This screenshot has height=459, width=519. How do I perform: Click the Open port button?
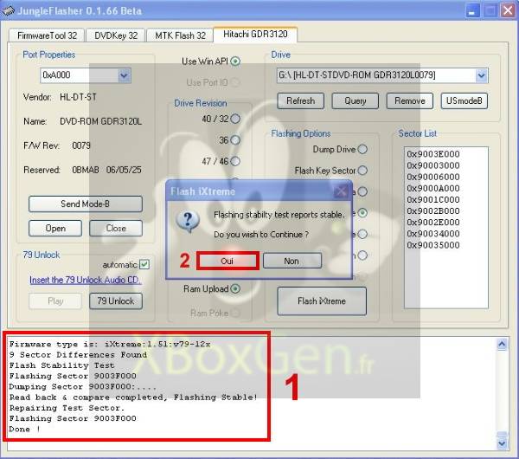55,229
